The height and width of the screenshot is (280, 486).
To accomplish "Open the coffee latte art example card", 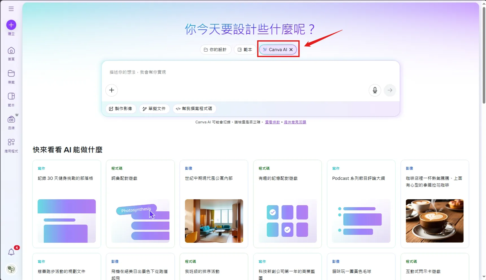I will (434, 204).
